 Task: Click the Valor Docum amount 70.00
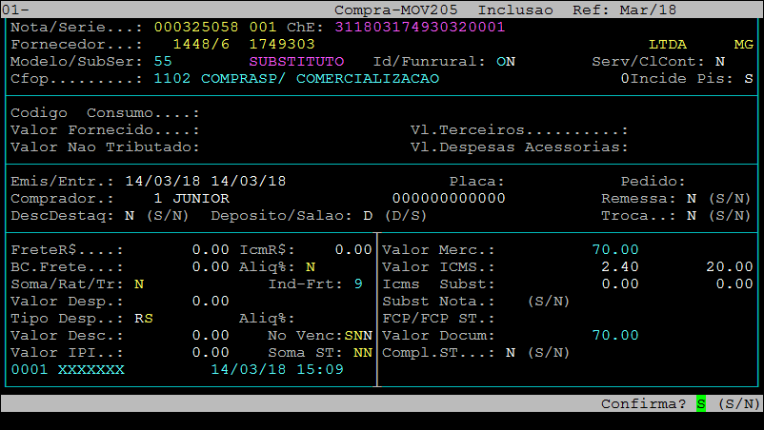click(x=615, y=336)
